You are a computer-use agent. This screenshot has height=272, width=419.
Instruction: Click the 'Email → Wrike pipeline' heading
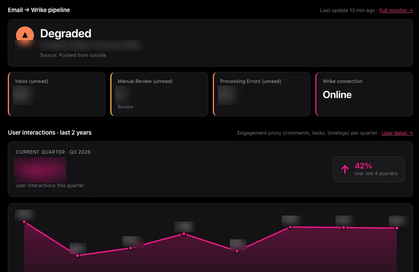pyautogui.click(x=39, y=10)
